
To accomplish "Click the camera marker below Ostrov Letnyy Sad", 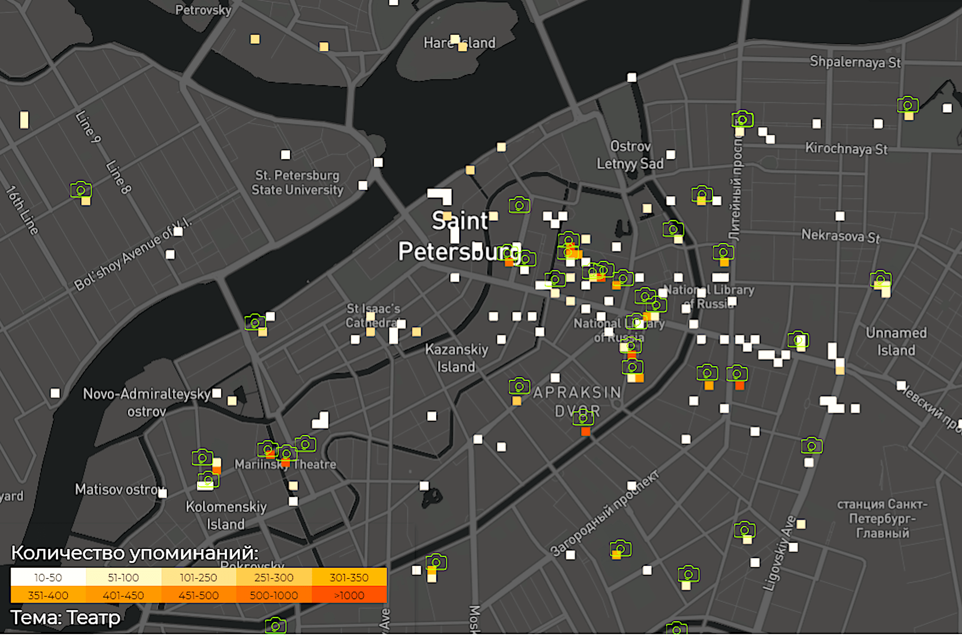I will click(673, 229).
